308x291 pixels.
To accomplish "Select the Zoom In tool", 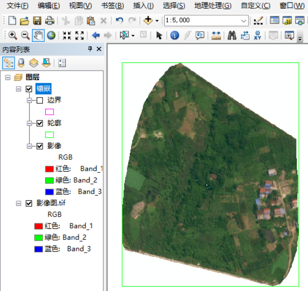I will (12, 36).
